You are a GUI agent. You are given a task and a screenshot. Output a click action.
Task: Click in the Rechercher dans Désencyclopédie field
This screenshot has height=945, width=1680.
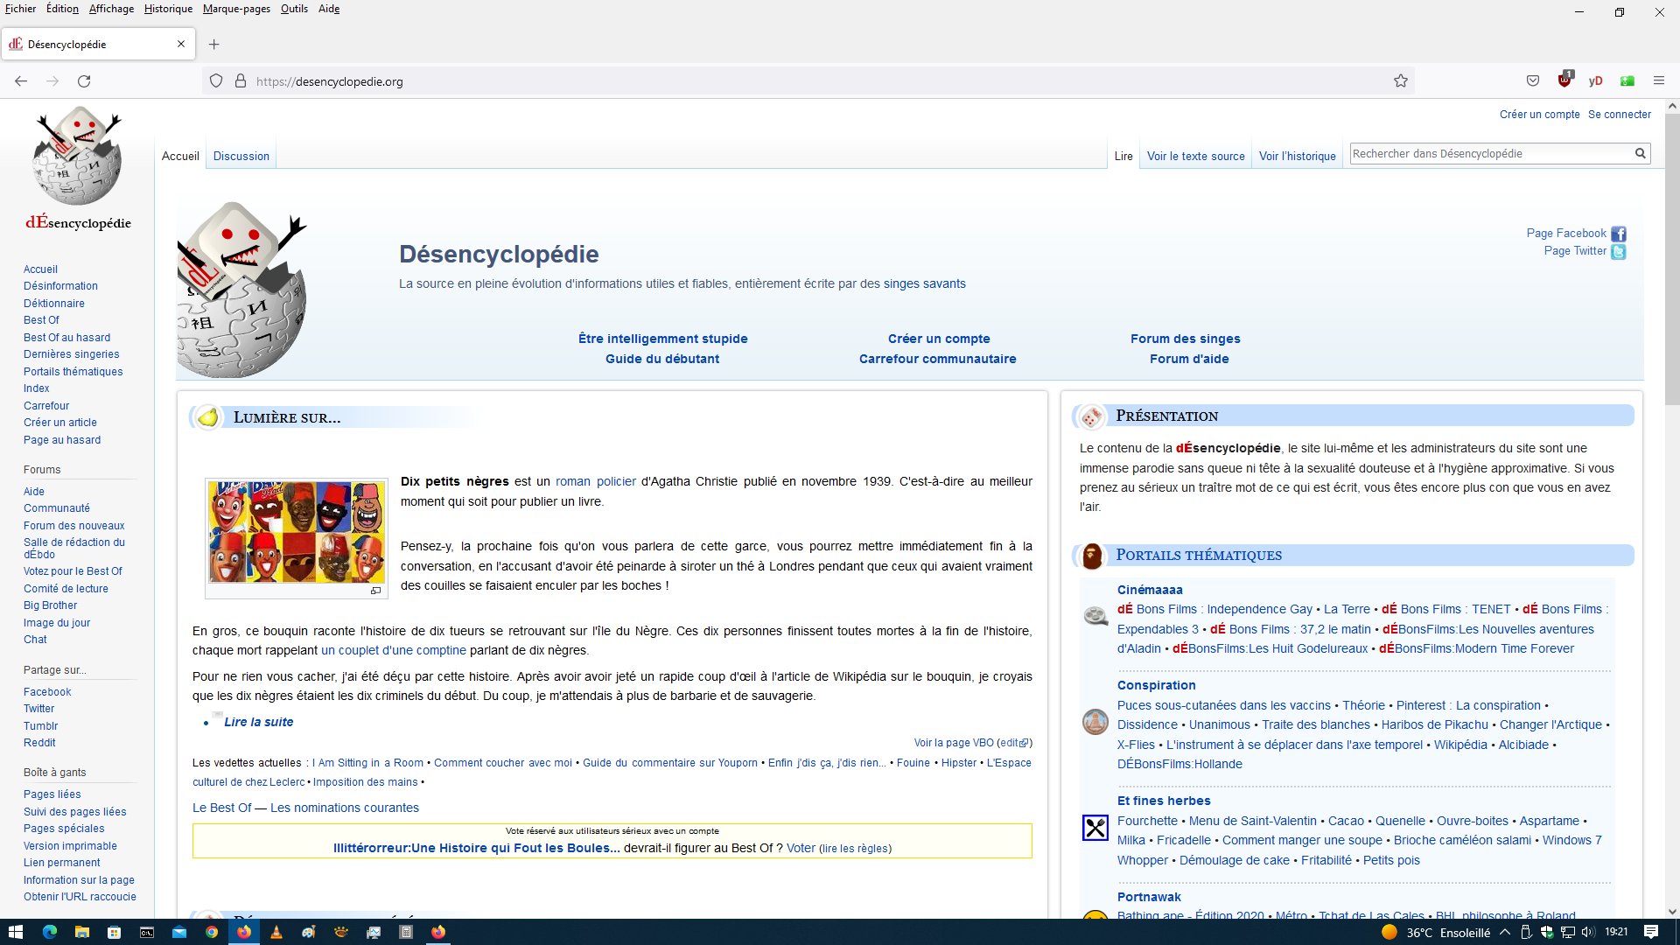tap(1487, 154)
